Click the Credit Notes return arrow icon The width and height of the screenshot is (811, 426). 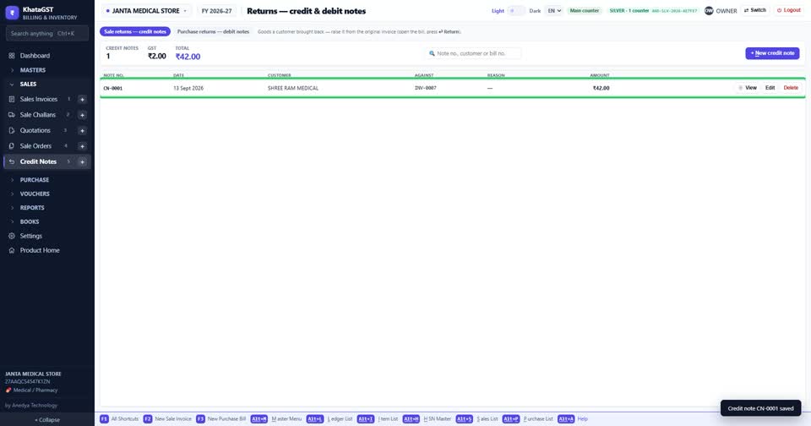tap(11, 161)
